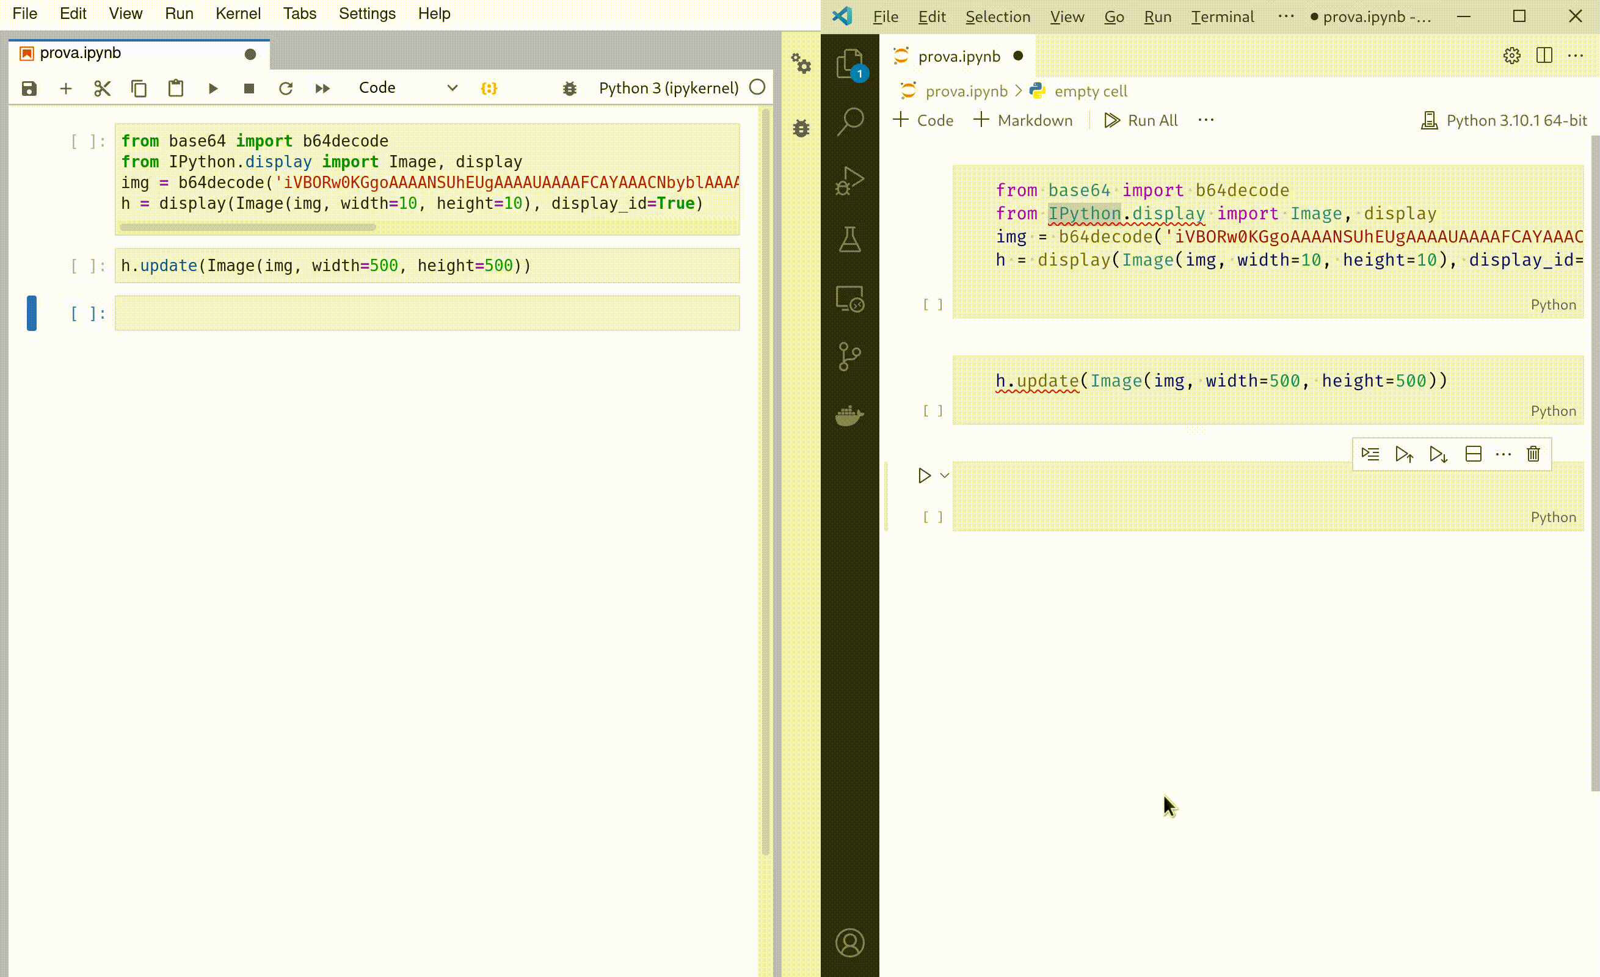Open VS Code Selection menu

pyautogui.click(x=997, y=16)
